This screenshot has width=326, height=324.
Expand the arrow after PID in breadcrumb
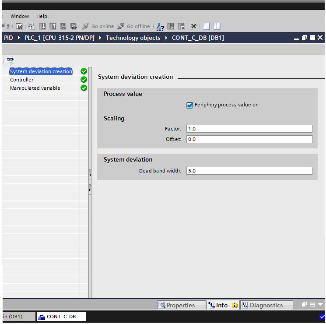point(19,38)
